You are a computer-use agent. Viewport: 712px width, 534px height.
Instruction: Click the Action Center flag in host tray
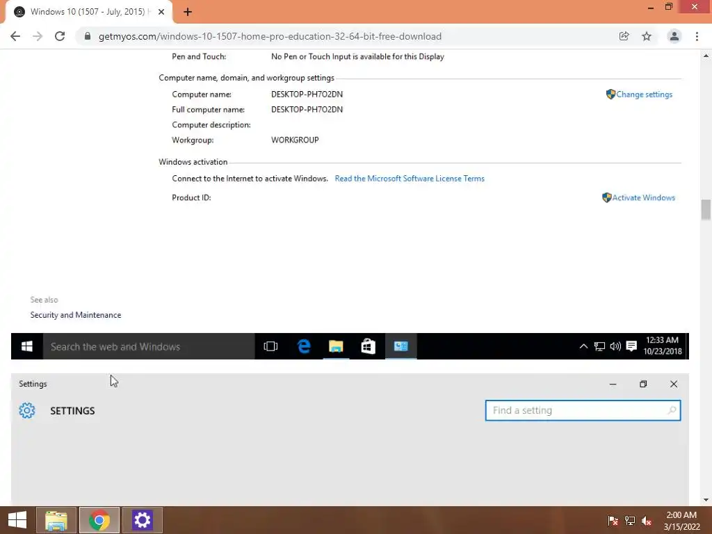pyautogui.click(x=613, y=520)
